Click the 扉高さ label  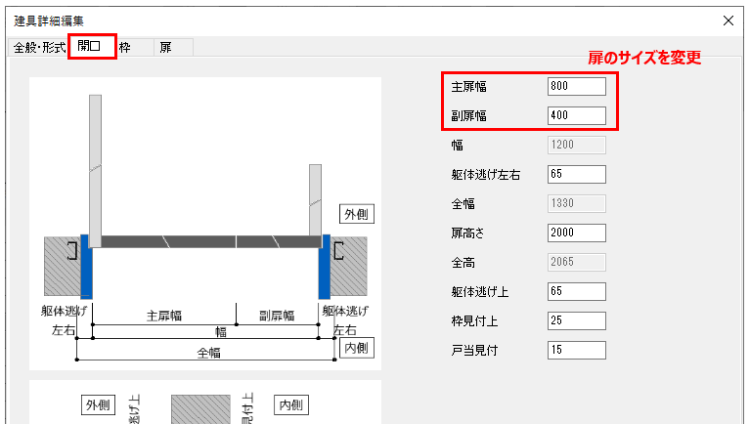[467, 233]
